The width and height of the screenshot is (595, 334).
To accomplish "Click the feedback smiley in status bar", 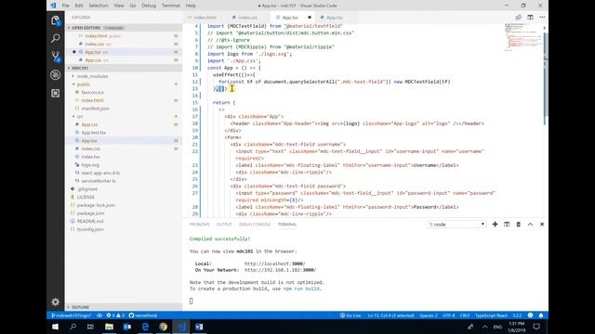I will pos(530,315).
